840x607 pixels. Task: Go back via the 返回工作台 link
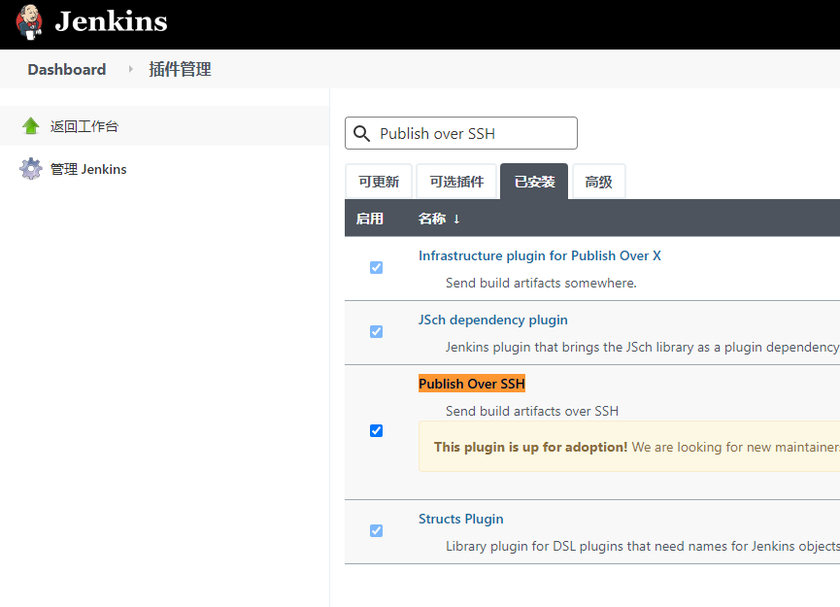pyautogui.click(x=84, y=126)
